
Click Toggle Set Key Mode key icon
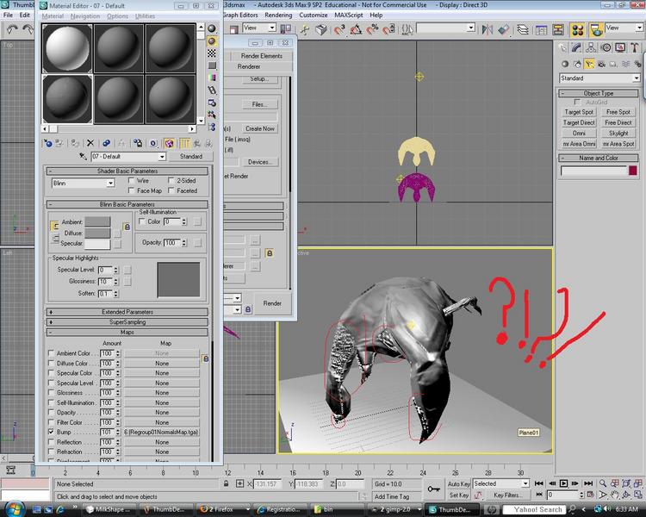tap(433, 489)
